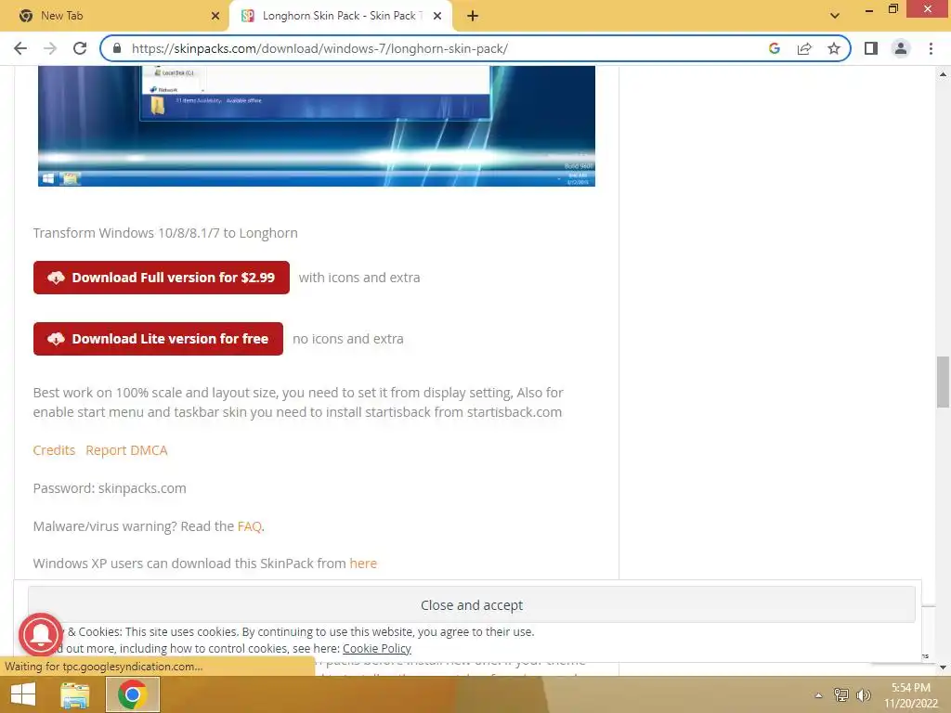Click 'Password: skinpacks.com' text
This screenshot has height=713, width=951.
coord(110,488)
